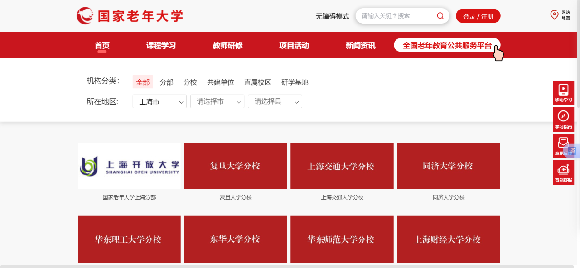Filter by 研学基地 category
The height and width of the screenshot is (268, 580).
coord(295,82)
